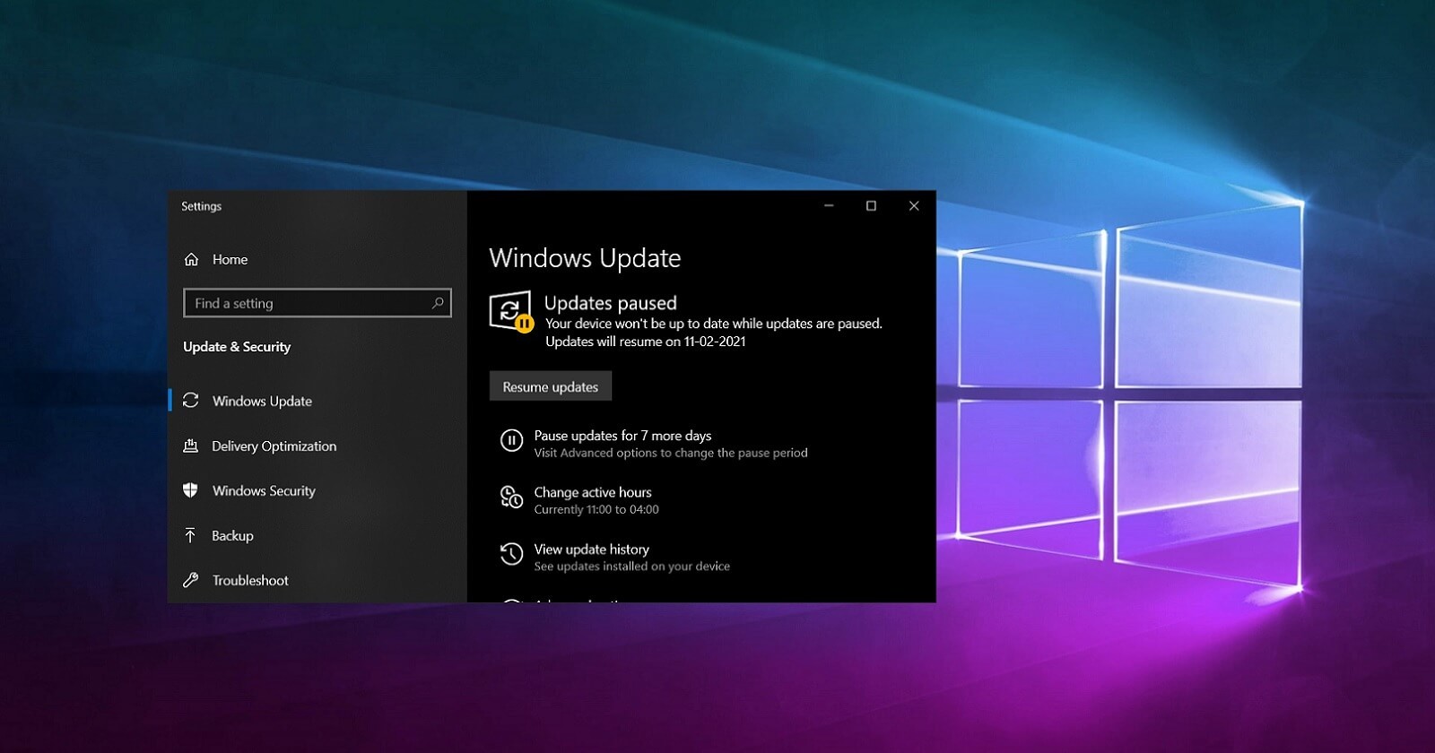Click the update history clock icon

511,554
